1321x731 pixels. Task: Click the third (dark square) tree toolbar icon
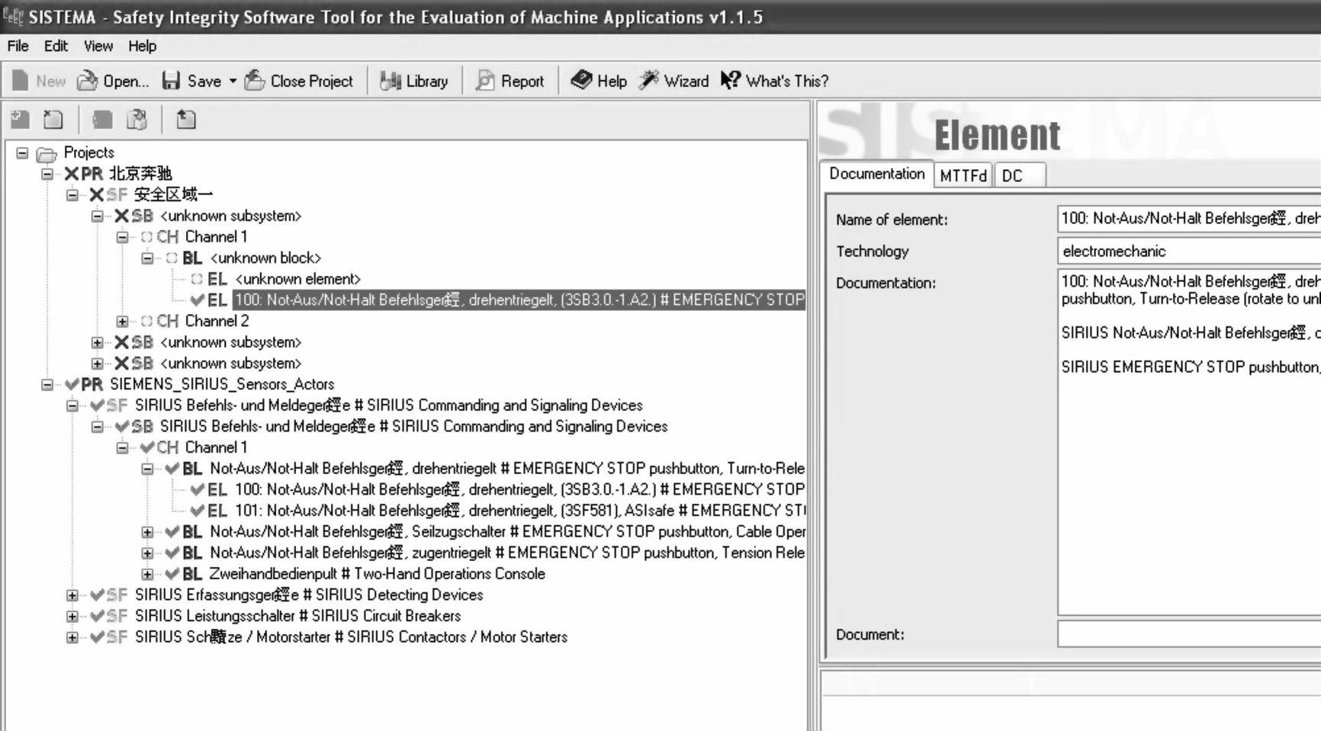click(102, 119)
